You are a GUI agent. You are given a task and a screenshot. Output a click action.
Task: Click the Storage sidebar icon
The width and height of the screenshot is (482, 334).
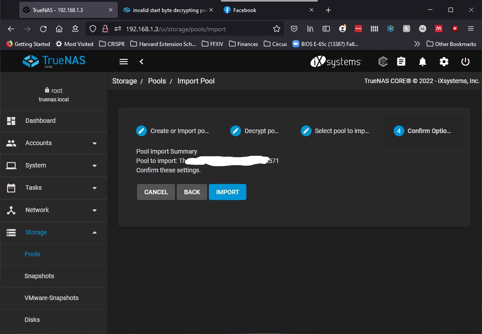pyautogui.click(x=11, y=233)
